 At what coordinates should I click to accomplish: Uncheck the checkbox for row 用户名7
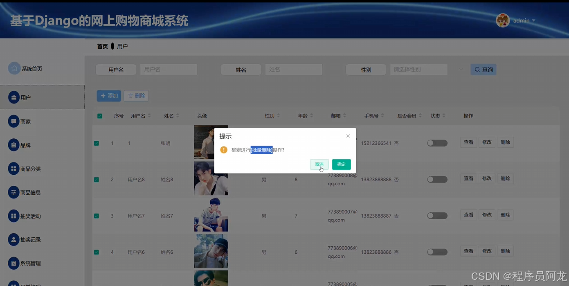click(97, 216)
